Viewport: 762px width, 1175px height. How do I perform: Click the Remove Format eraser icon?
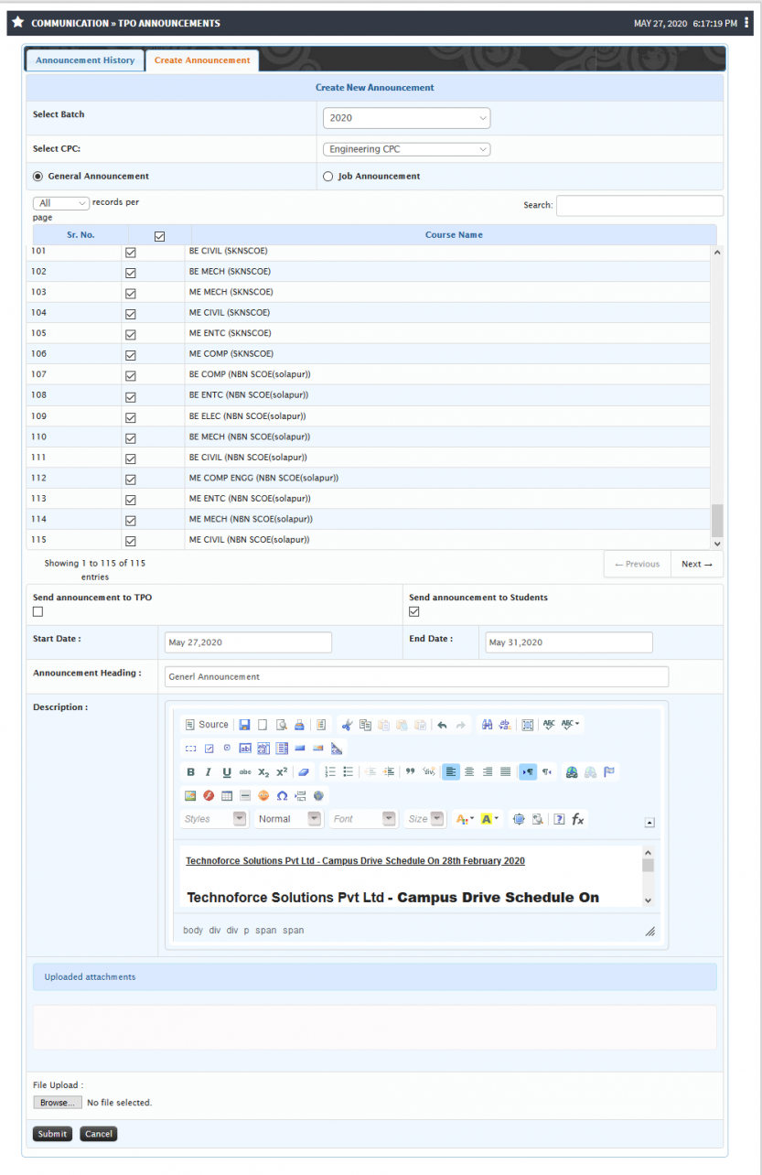[x=304, y=772]
